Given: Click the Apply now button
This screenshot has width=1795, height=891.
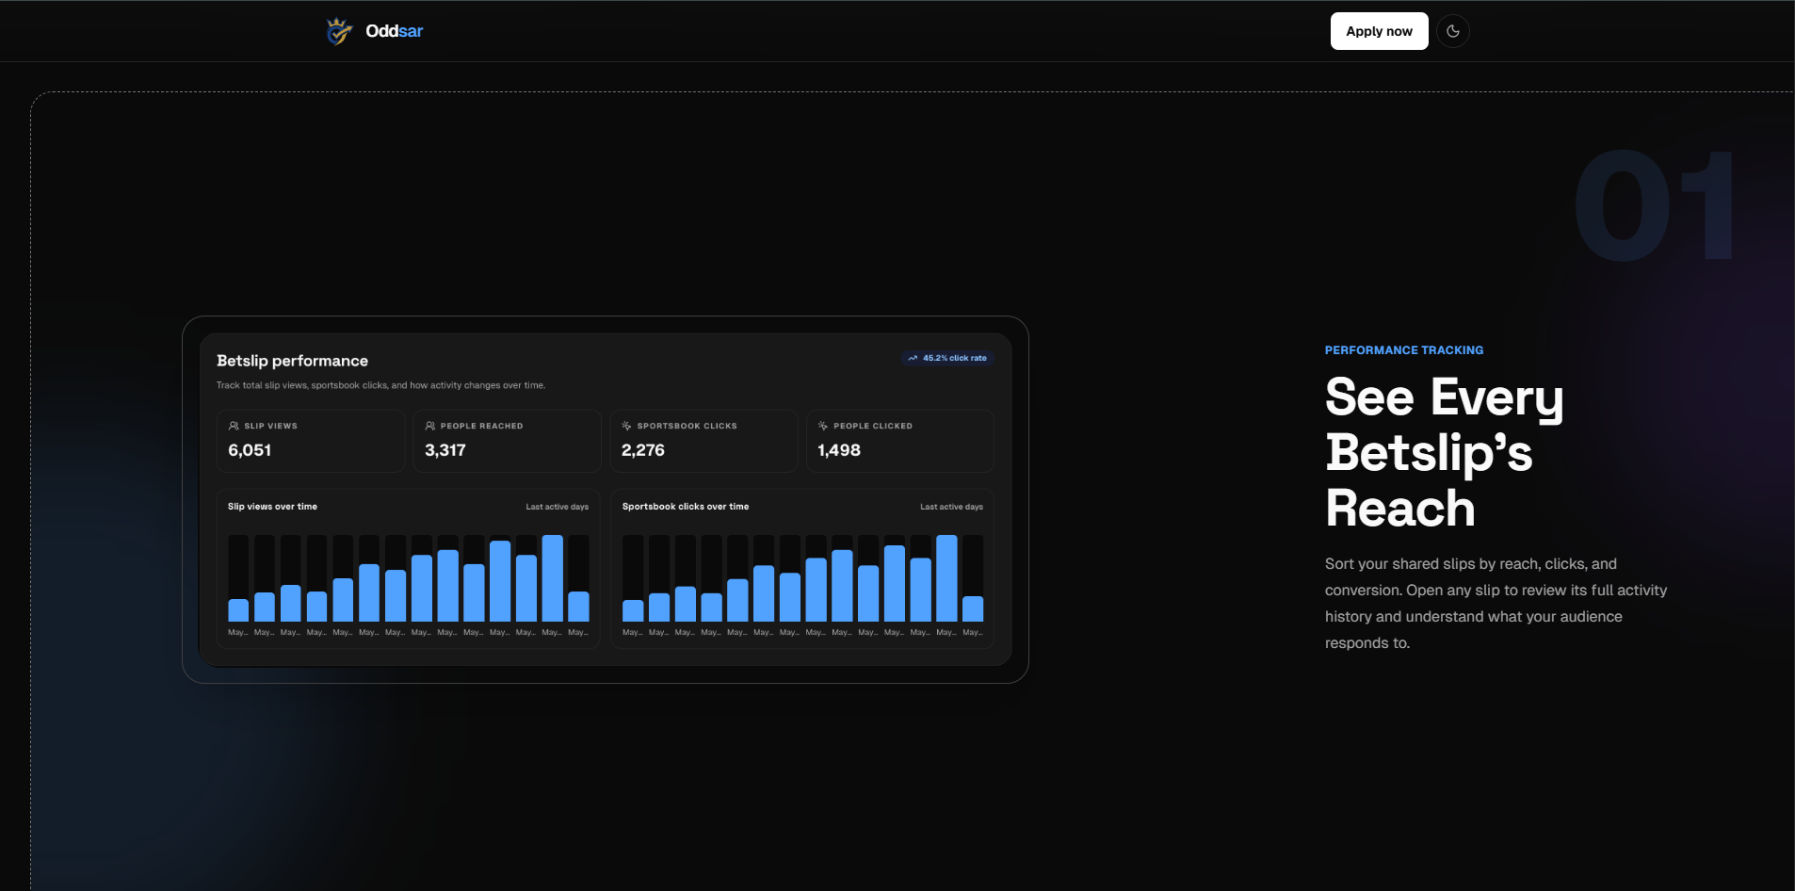Looking at the screenshot, I should pyautogui.click(x=1379, y=31).
